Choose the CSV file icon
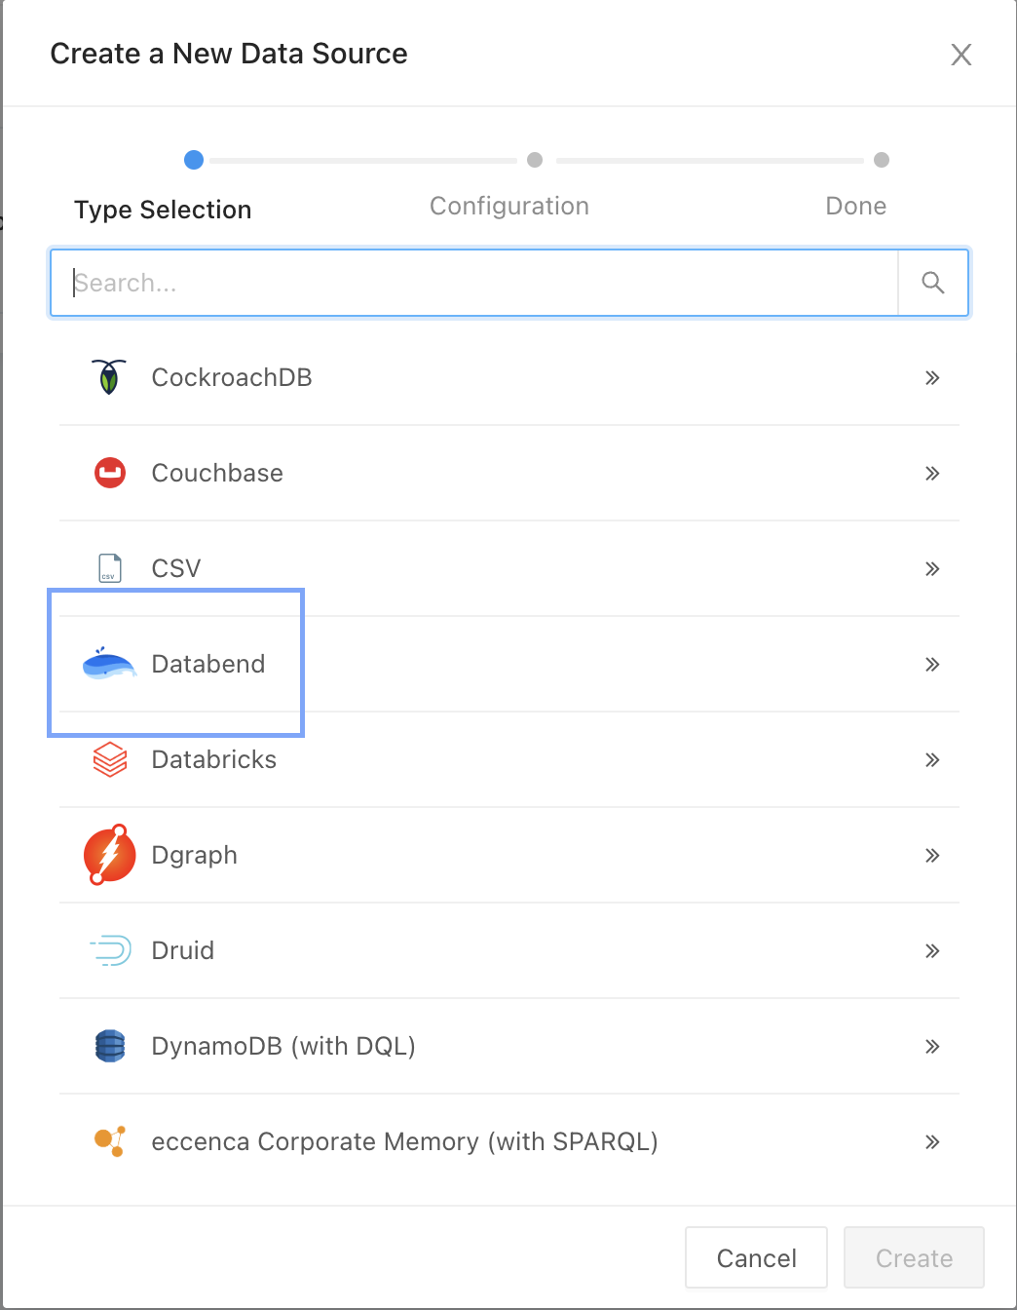 point(110,568)
